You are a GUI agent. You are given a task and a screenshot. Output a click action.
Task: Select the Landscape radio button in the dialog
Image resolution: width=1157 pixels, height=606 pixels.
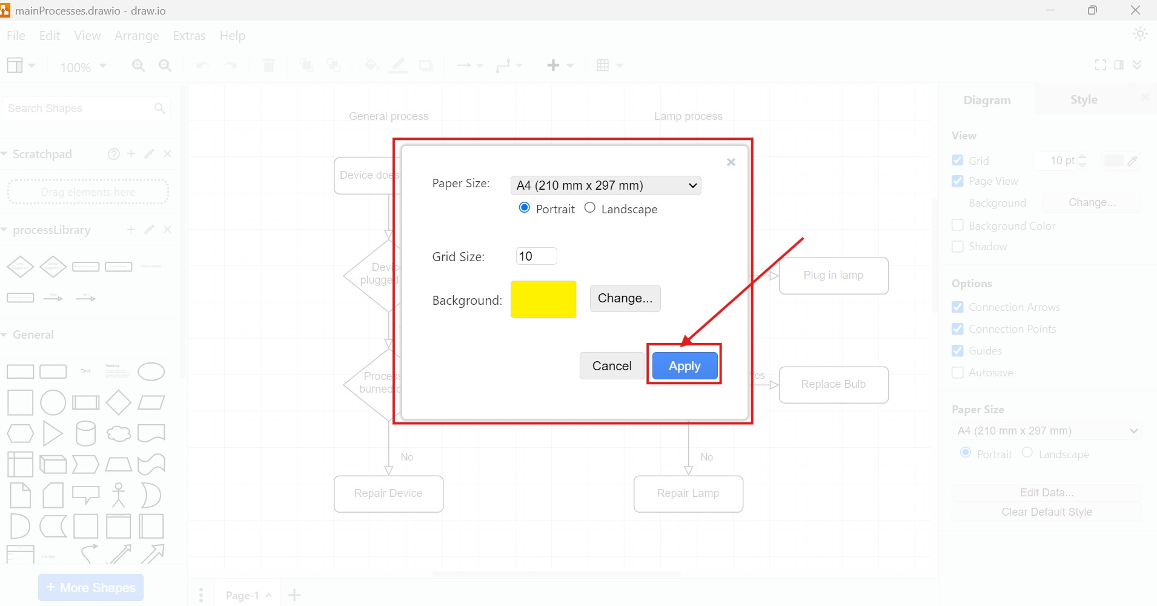(590, 208)
